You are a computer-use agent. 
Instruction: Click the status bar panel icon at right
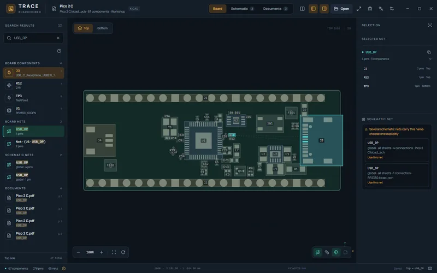(x=430, y=269)
